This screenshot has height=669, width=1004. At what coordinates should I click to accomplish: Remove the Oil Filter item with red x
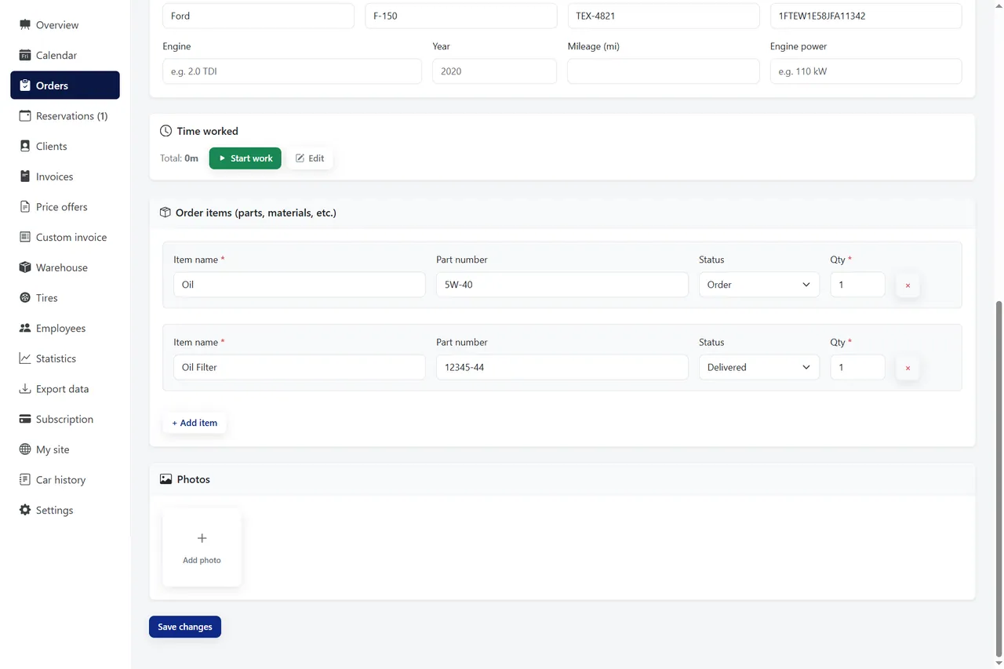coord(908,368)
